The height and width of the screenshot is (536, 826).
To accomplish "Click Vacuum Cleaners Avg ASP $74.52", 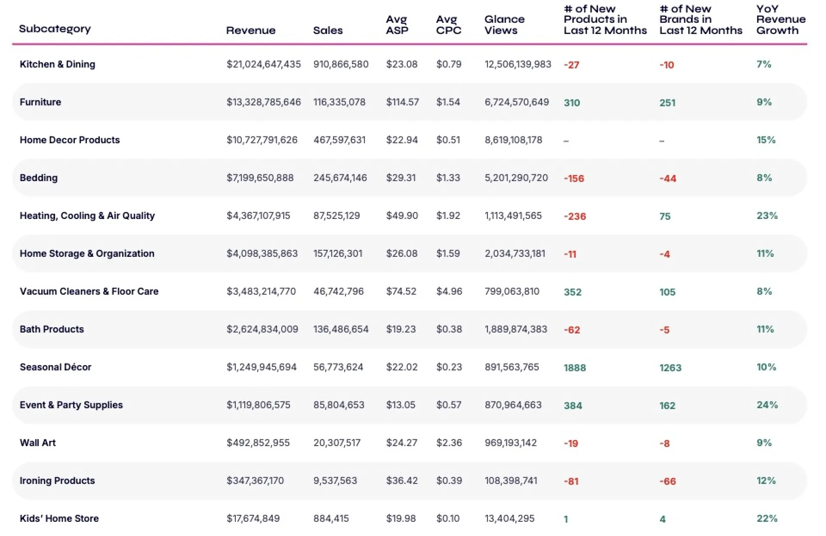I will (x=401, y=291).
